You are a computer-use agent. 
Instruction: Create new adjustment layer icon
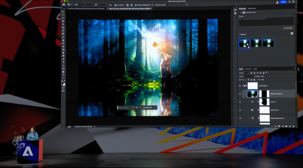(283, 126)
